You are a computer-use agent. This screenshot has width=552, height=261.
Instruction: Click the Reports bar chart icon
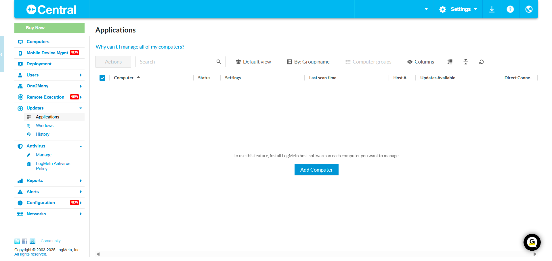click(x=20, y=181)
